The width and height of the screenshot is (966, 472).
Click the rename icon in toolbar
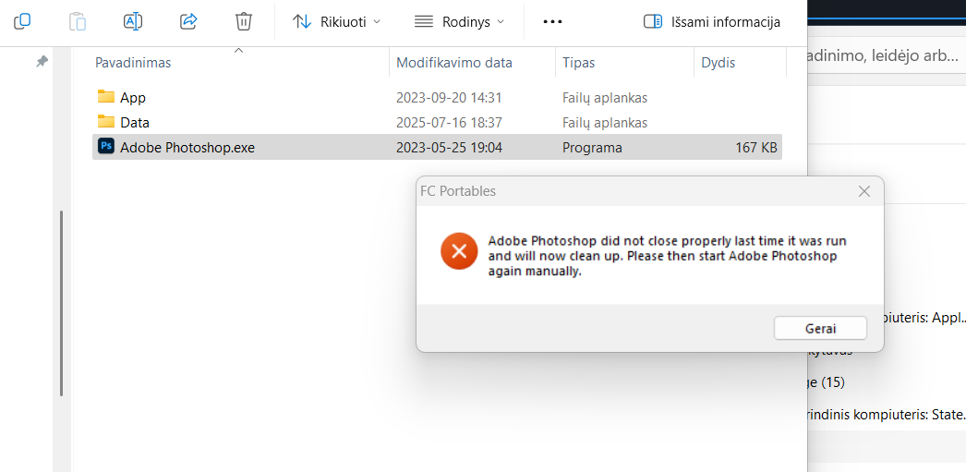(133, 21)
